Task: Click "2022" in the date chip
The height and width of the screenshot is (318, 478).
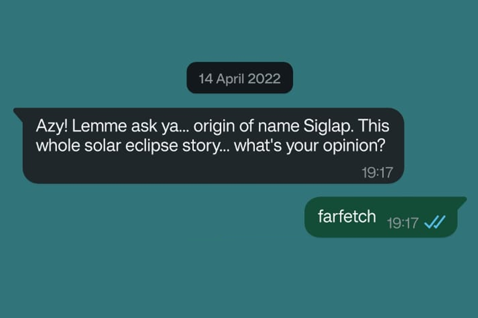Action: pyautogui.click(x=264, y=79)
